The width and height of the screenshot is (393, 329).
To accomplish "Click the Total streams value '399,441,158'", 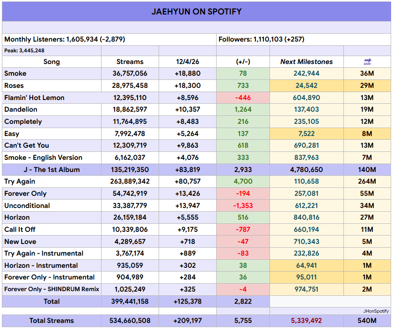I will [x=130, y=301].
